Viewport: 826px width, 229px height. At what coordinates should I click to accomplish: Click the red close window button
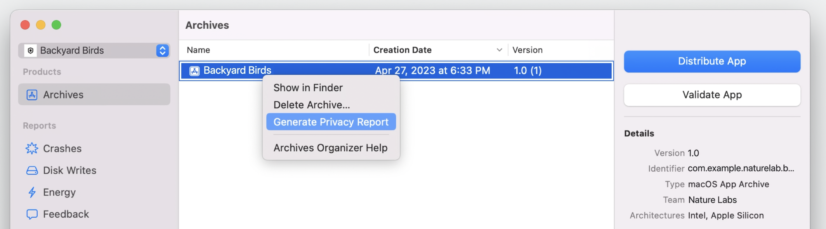25,25
